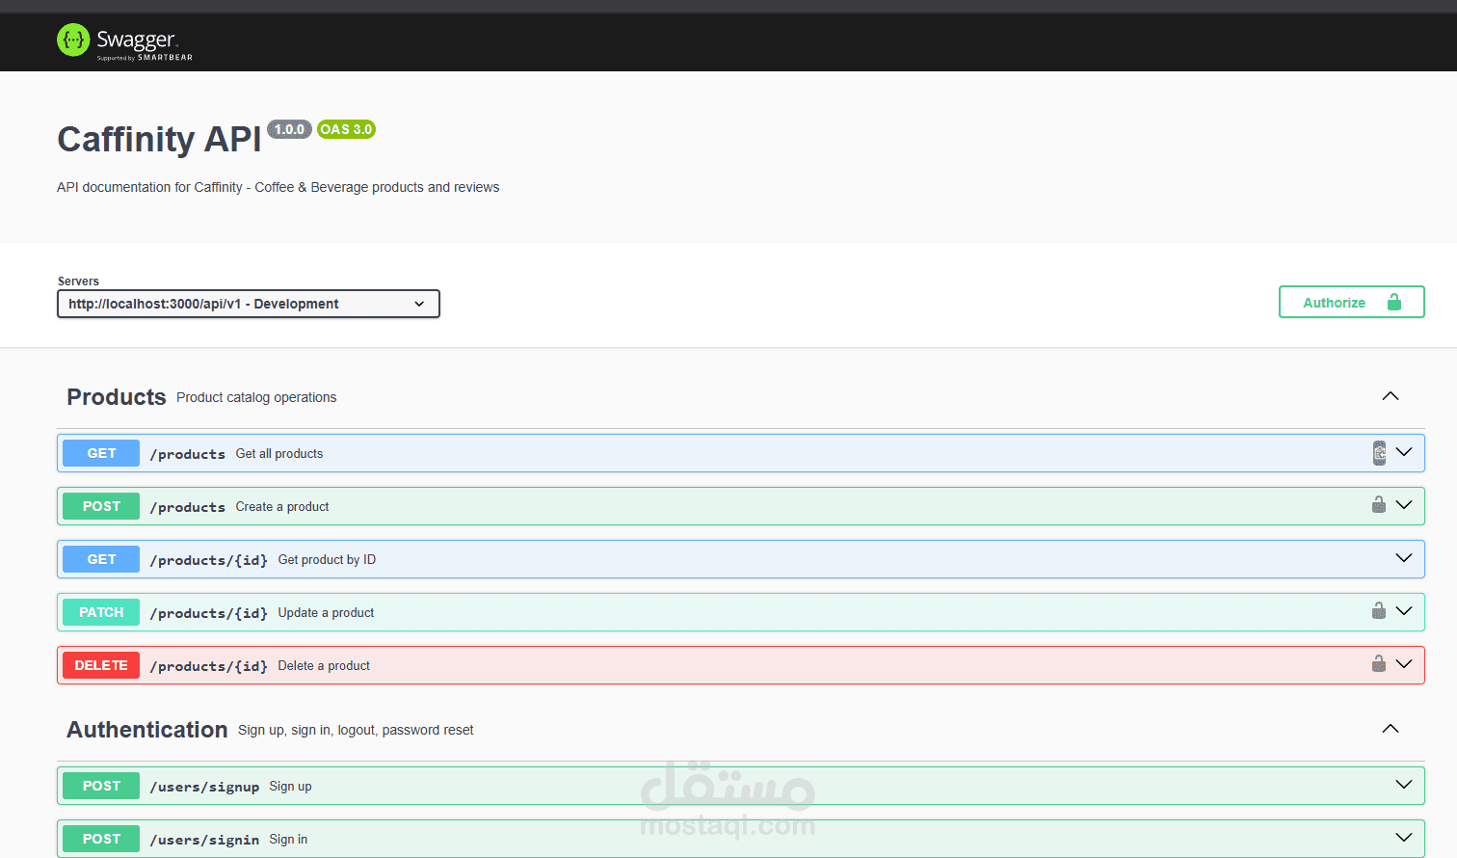Click the POST badge for /users/signin
The image size is (1457, 858).
point(101,839)
